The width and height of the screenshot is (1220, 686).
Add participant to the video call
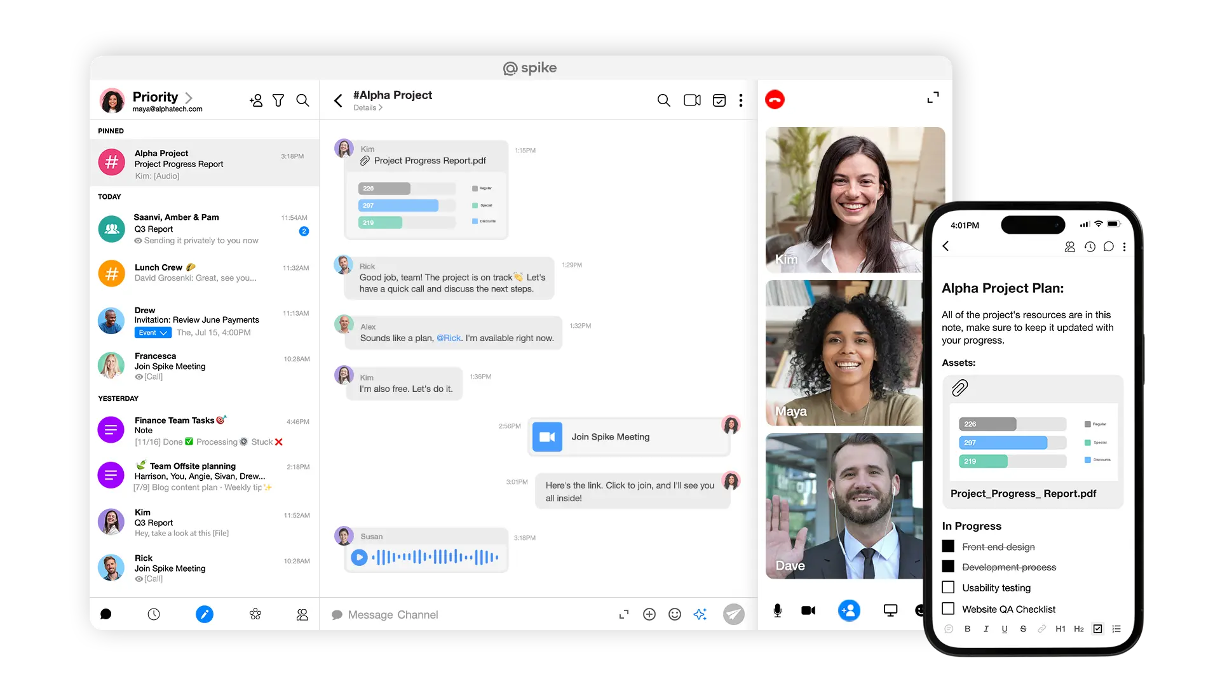(x=849, y=610)
